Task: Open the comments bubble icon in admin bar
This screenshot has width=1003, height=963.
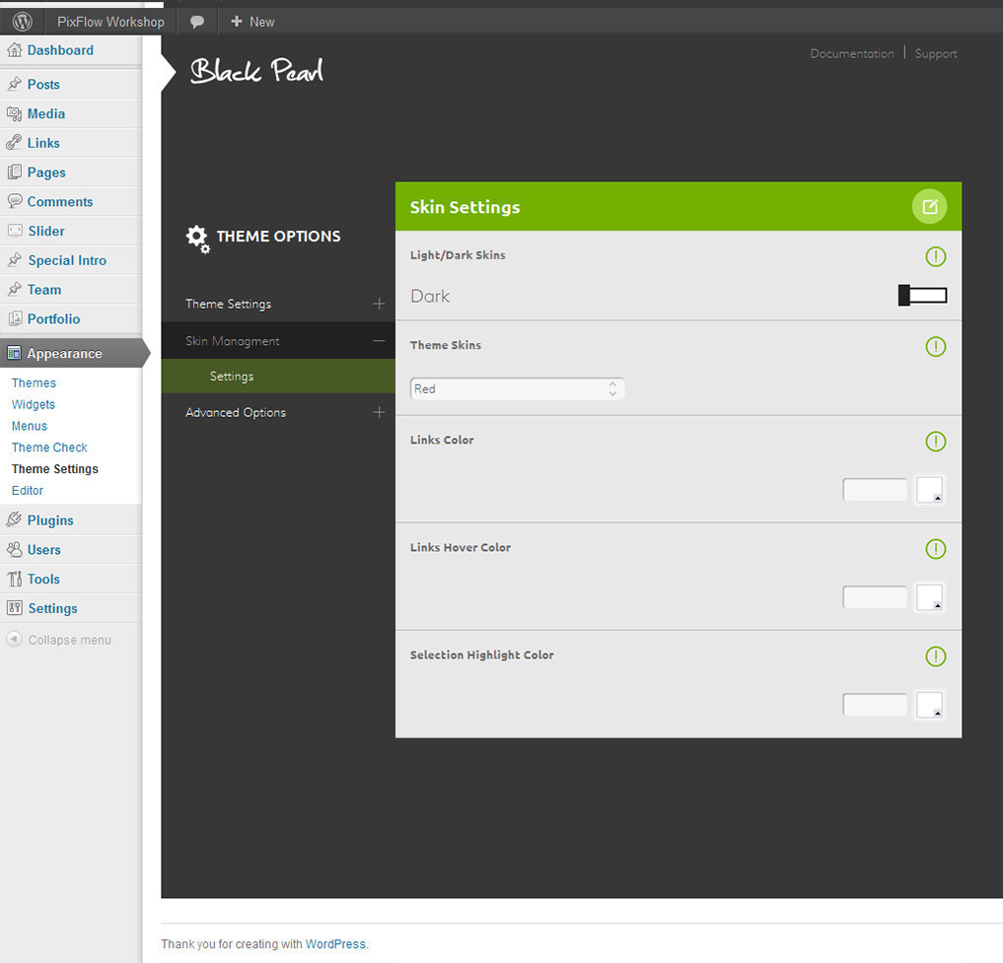Action: (197, 21)
